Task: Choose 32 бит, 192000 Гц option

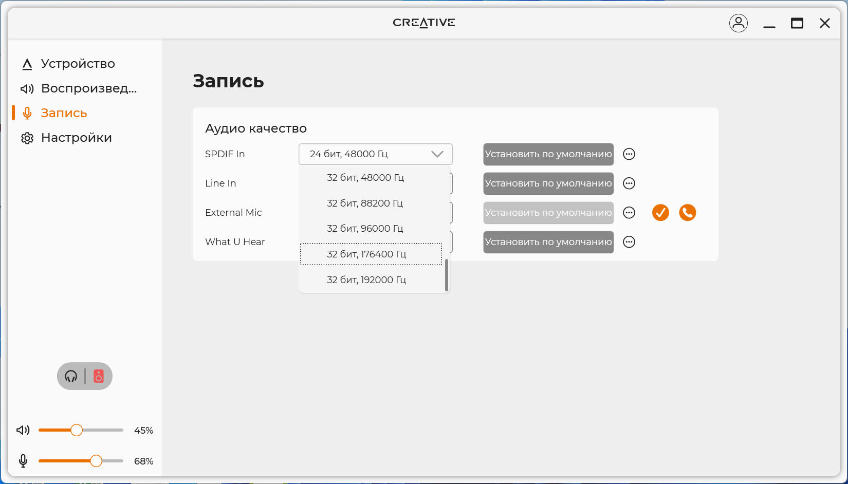Action: click(371, 280)
